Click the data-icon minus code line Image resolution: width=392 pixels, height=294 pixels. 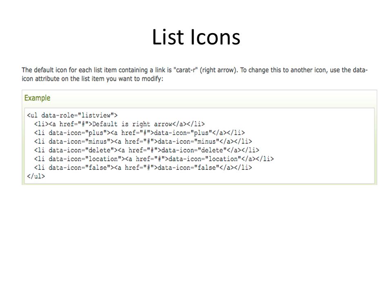(143, 142)
